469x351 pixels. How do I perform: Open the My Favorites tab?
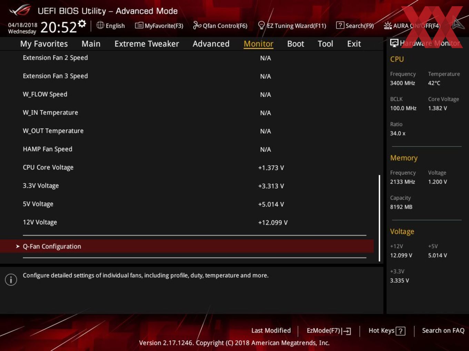click(x=44, y=44)
